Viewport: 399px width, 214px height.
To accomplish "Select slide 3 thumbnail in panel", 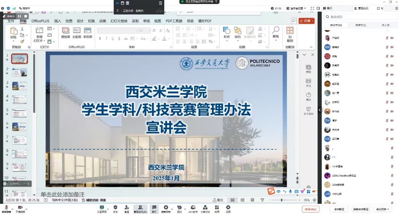I will pyautogui.click(x=20, y=86).
